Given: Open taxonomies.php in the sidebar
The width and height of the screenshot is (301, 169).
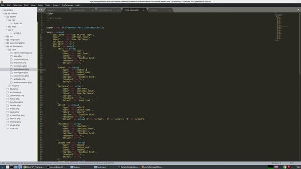Looking at the screenshot, I should pos(21,76).
